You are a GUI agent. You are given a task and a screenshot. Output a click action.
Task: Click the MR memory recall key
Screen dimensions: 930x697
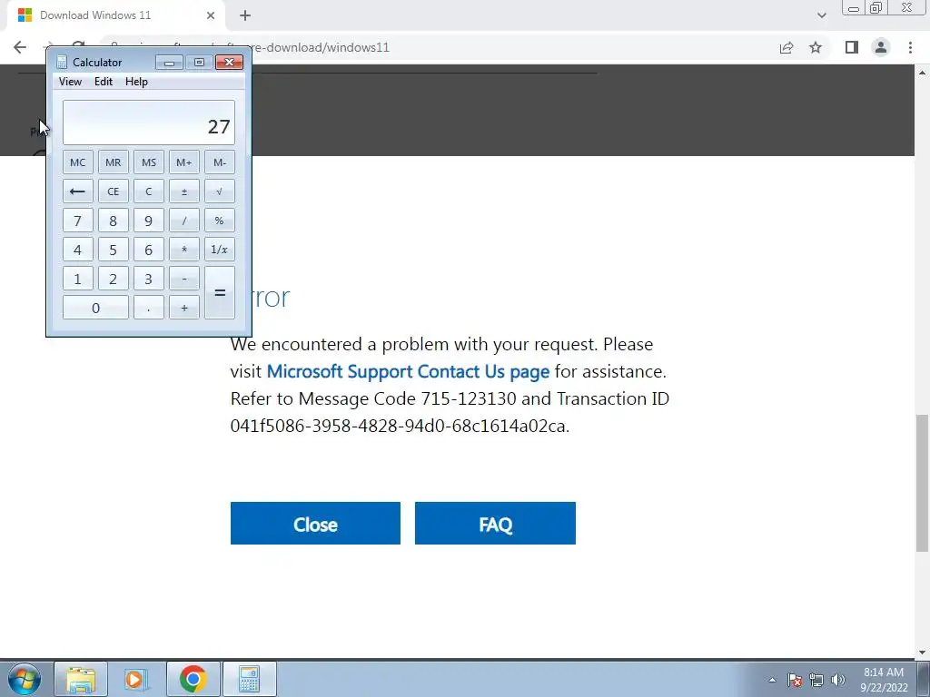tap(114, 162)
